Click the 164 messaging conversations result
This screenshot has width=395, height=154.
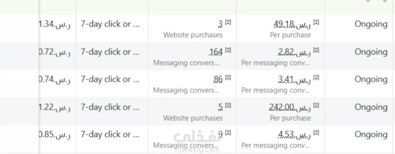coord(216,52)
